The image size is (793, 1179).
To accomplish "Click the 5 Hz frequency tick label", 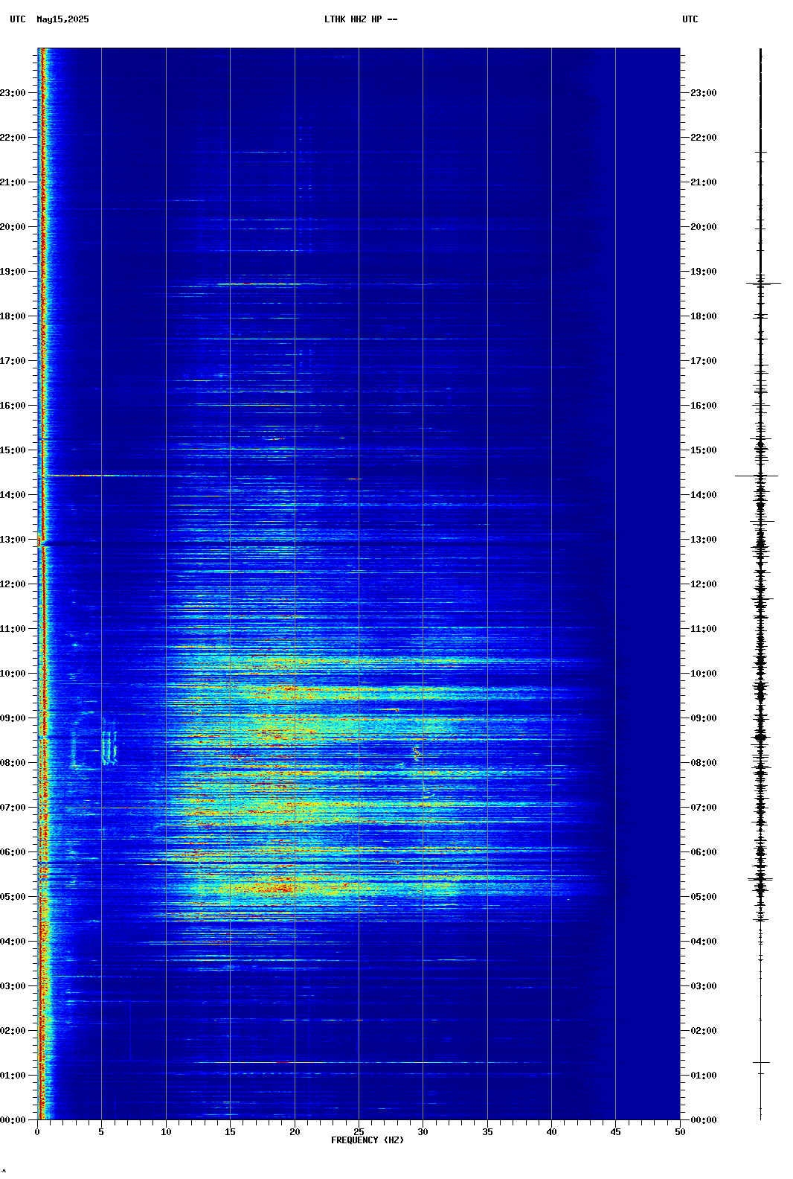I will (101, 1132).
